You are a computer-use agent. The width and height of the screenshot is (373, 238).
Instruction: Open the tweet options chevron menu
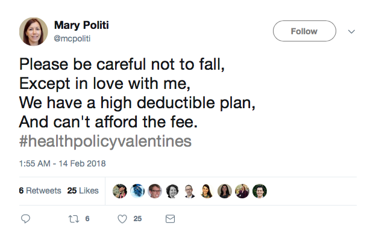(351, 31)
